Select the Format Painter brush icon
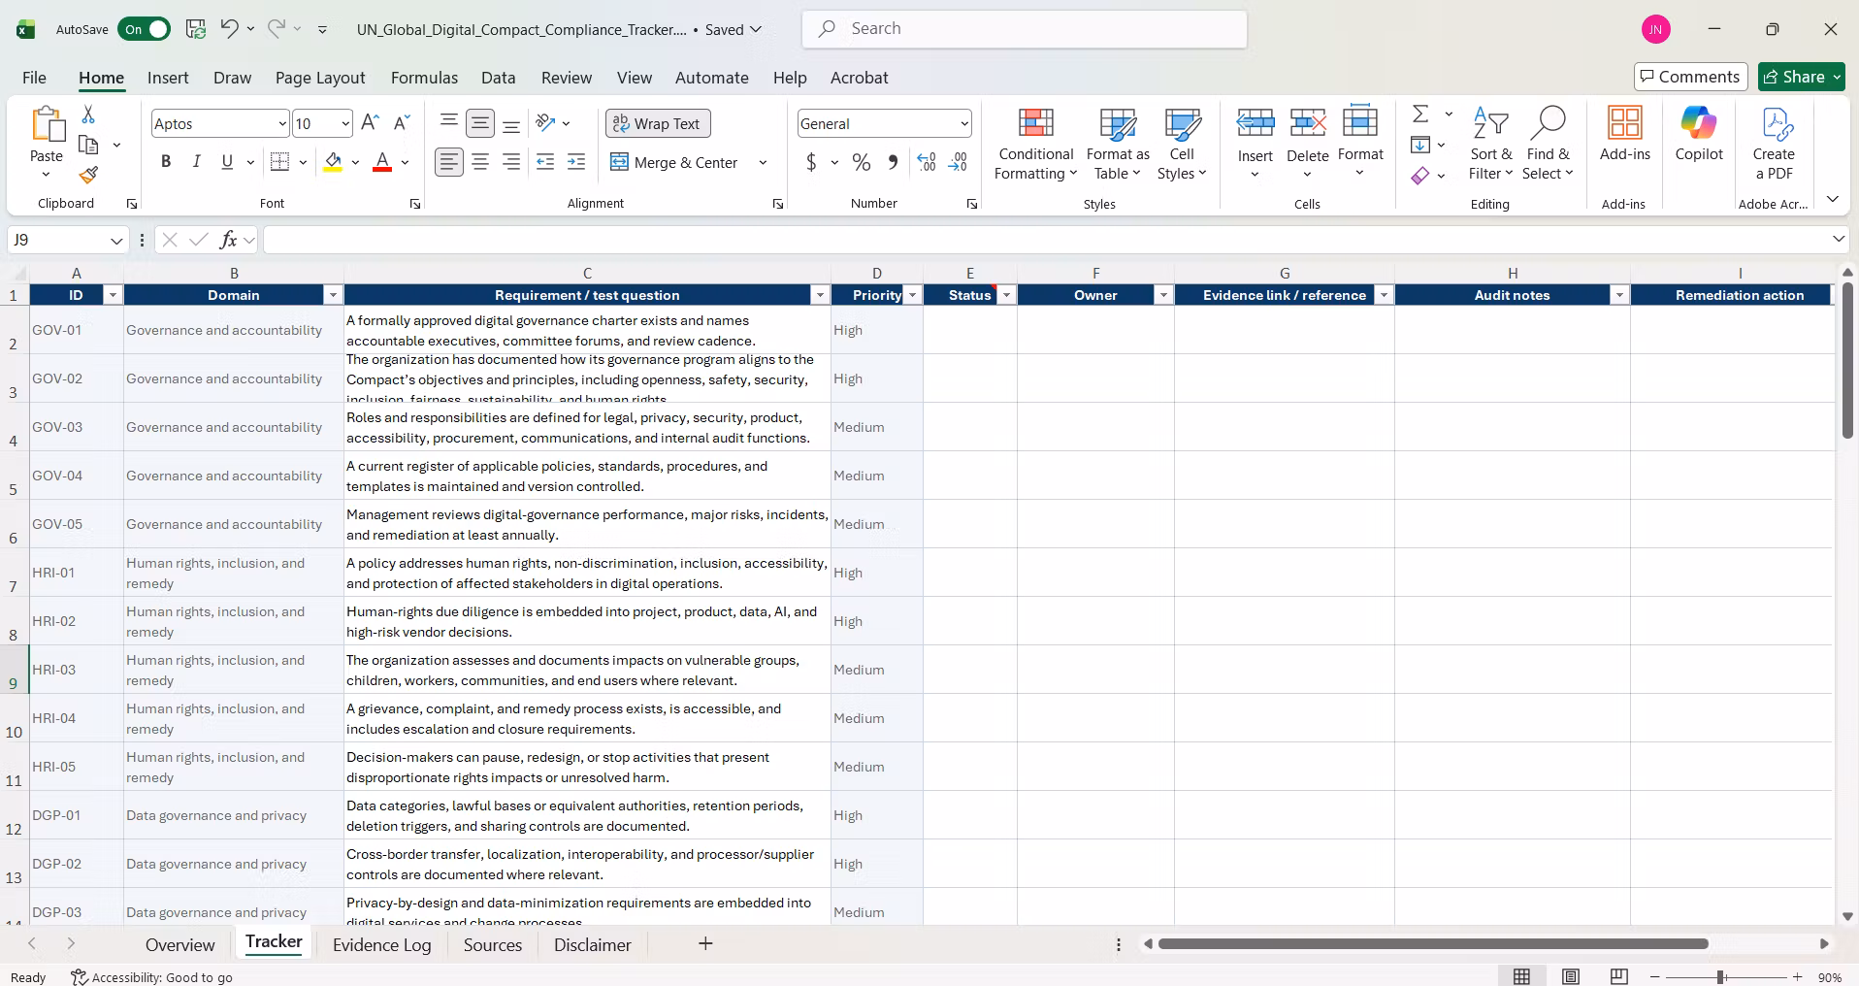This screenshot has width=1859, height=986. (x=88, y=175)
